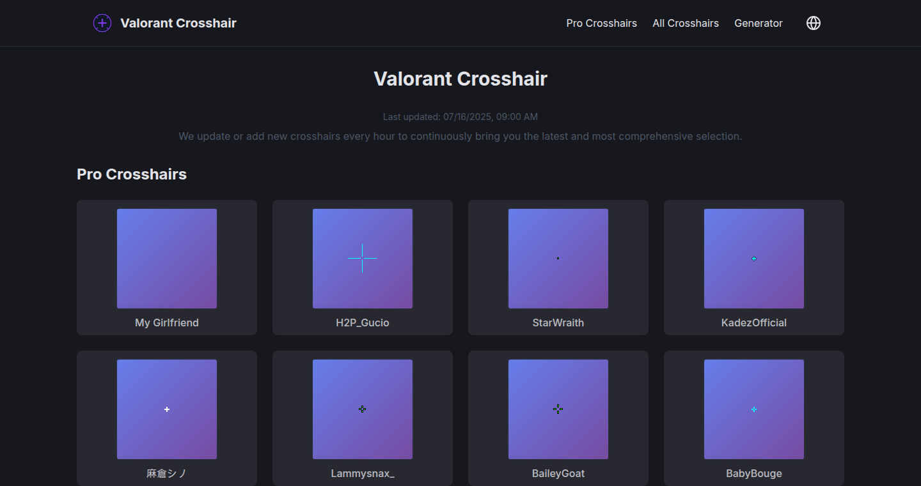
Task: Click the Pro Crosshairs section heading
Action: (x=132, y=174)
